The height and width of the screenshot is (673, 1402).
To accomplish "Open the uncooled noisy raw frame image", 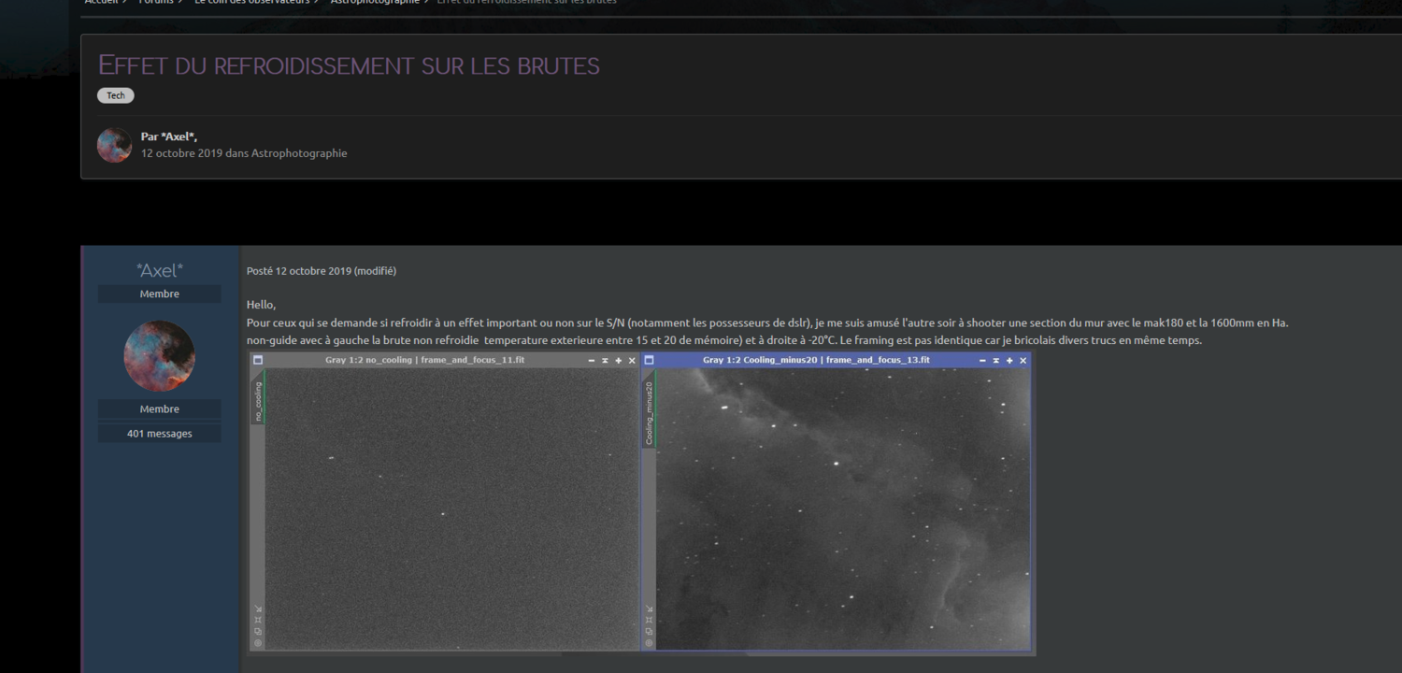I will pos(452,508).
